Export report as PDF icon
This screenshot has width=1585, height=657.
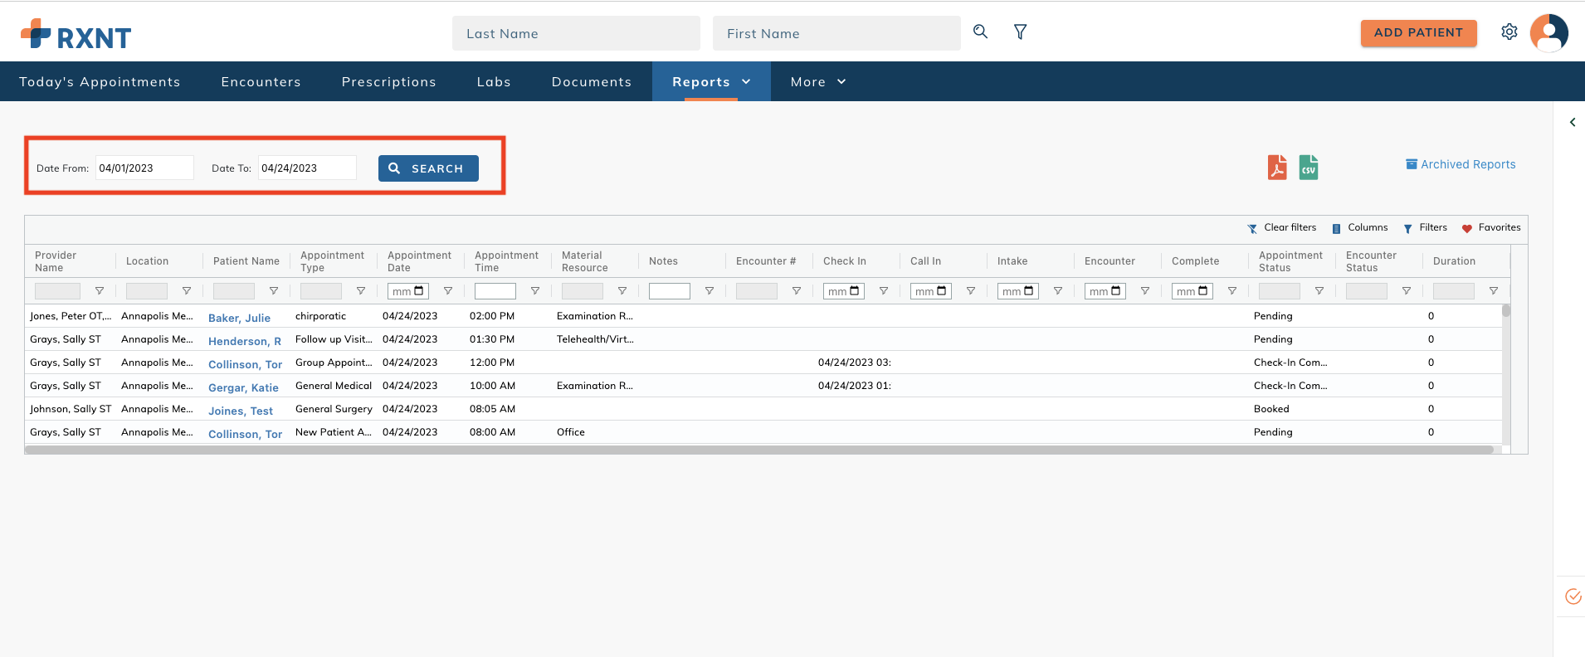[1277, 168]
